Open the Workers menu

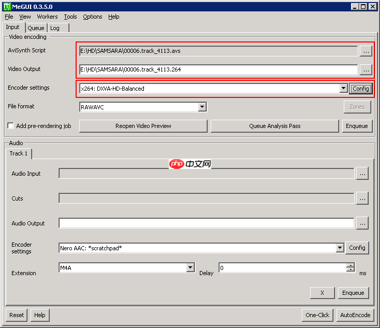47,17
